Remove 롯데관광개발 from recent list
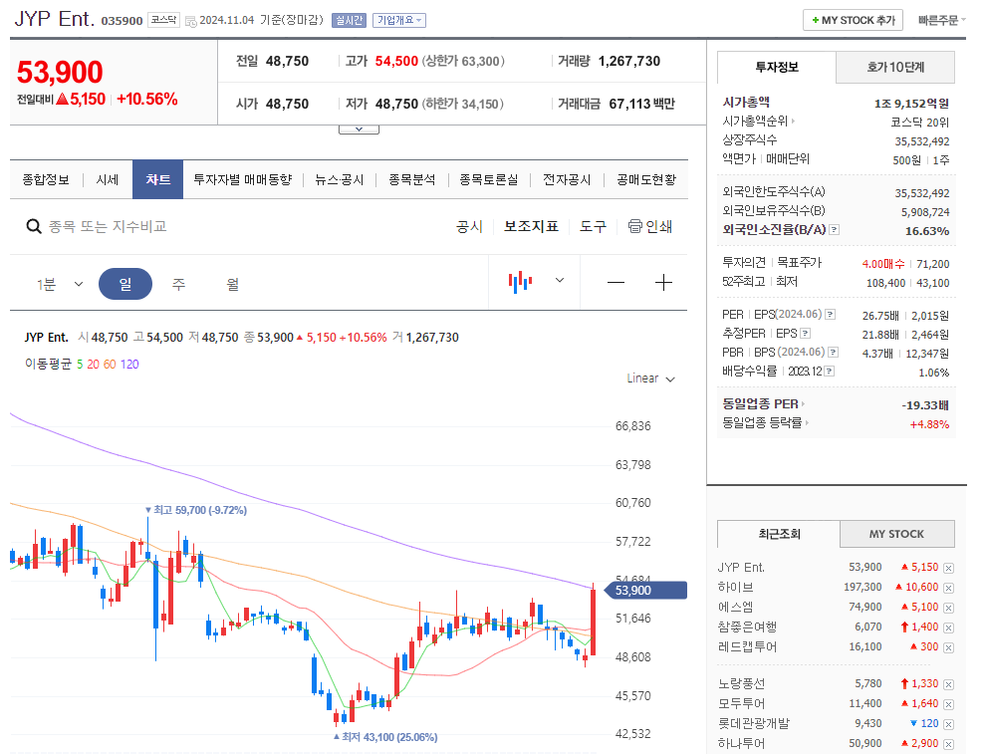This screenshot has height=754, width=984. (x=948, y=724)
